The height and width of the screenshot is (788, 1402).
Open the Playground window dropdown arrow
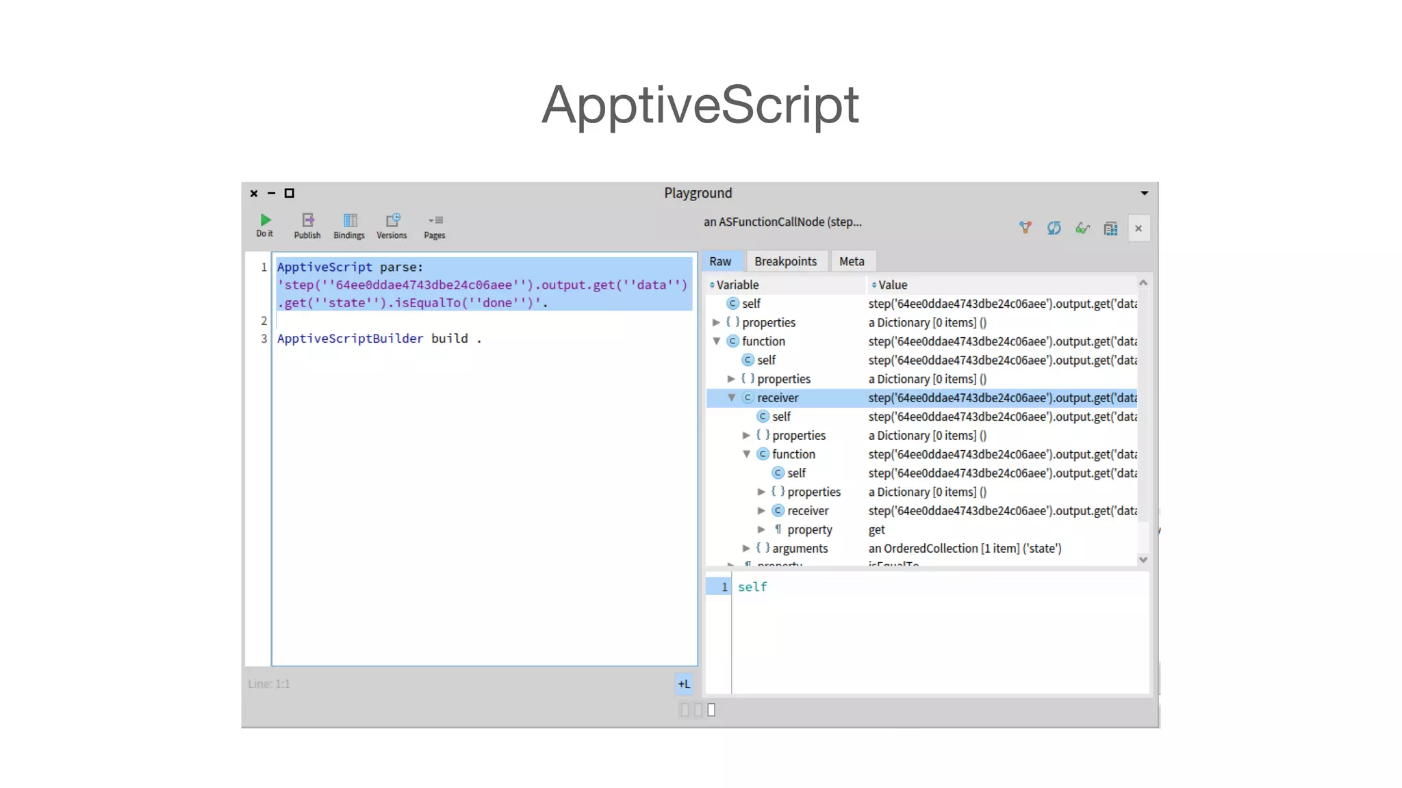coord(1144,194)
